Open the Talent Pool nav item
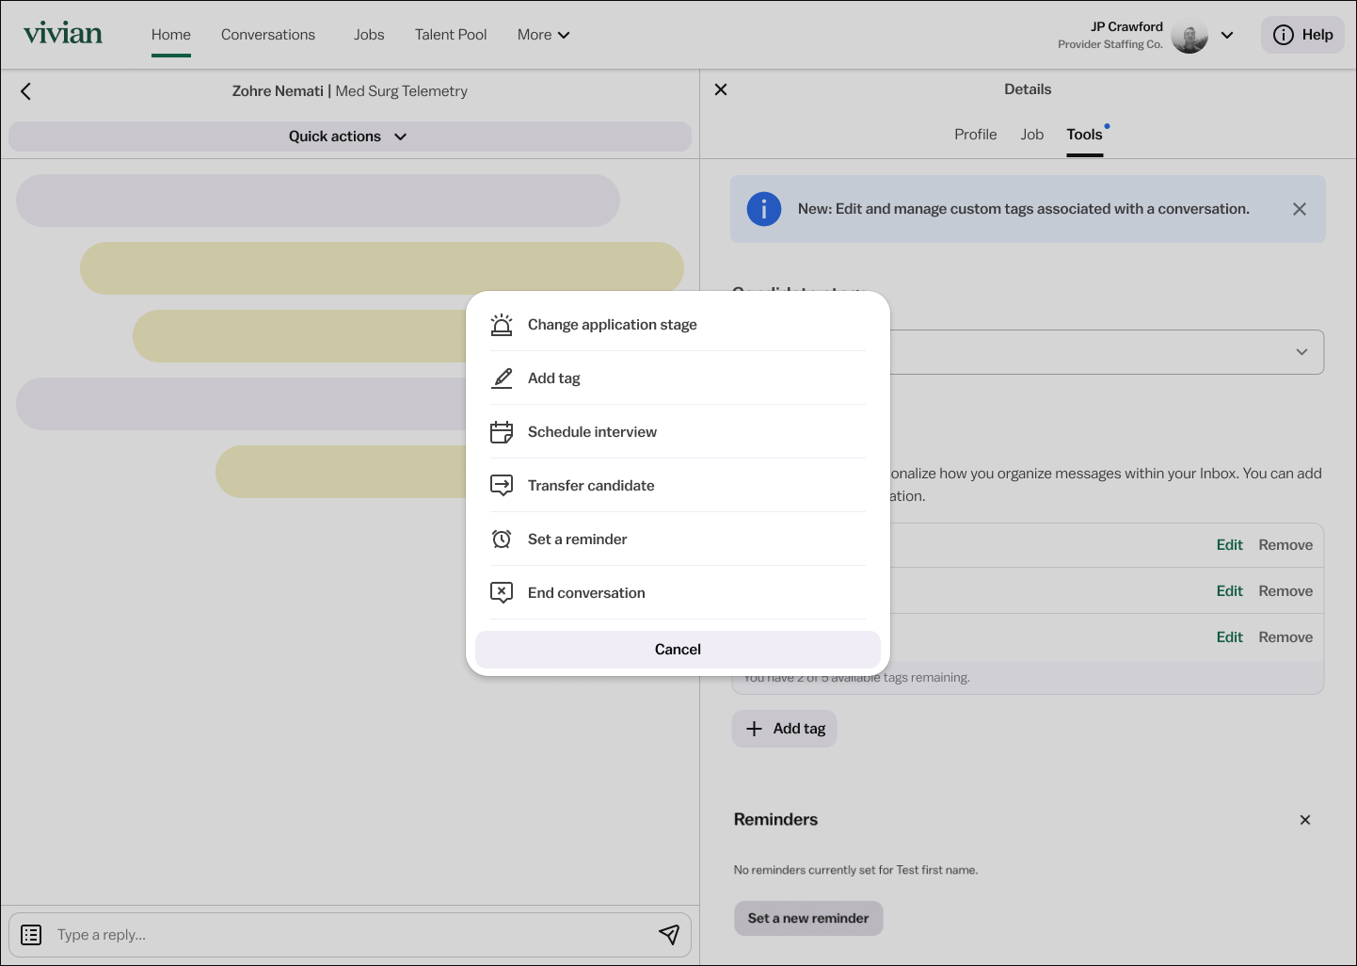 tap(451, 35)
